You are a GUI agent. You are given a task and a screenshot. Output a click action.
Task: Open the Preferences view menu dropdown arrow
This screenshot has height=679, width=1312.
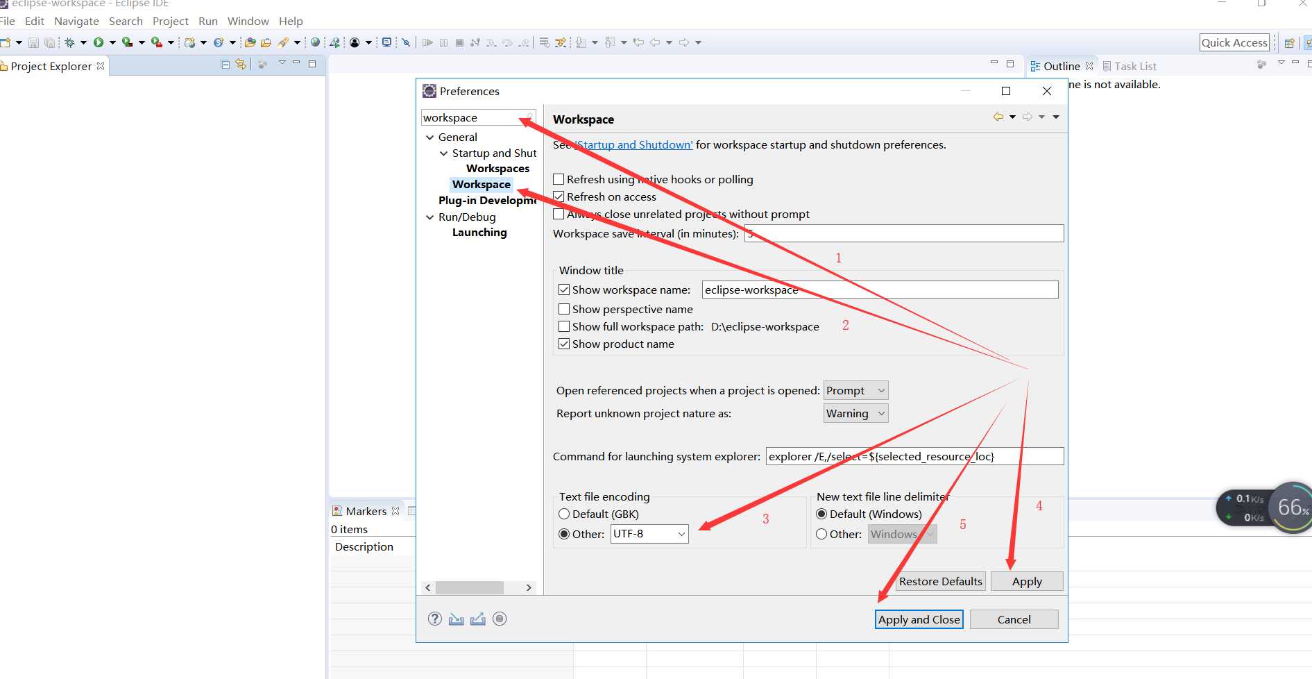tap(1056, 117)
